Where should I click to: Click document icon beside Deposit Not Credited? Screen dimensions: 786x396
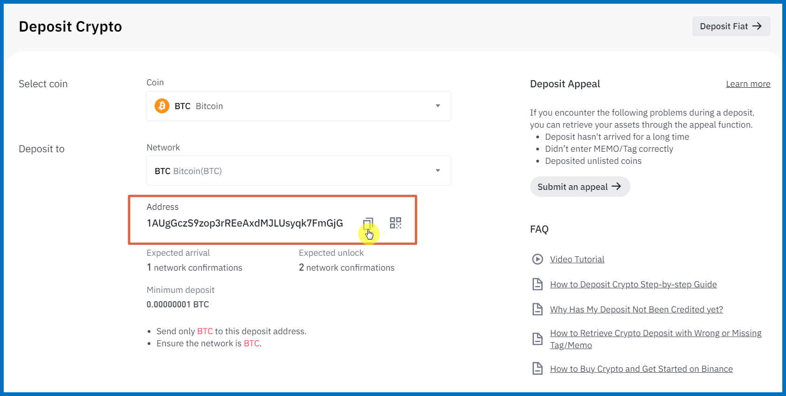click(x=537, y=309)
